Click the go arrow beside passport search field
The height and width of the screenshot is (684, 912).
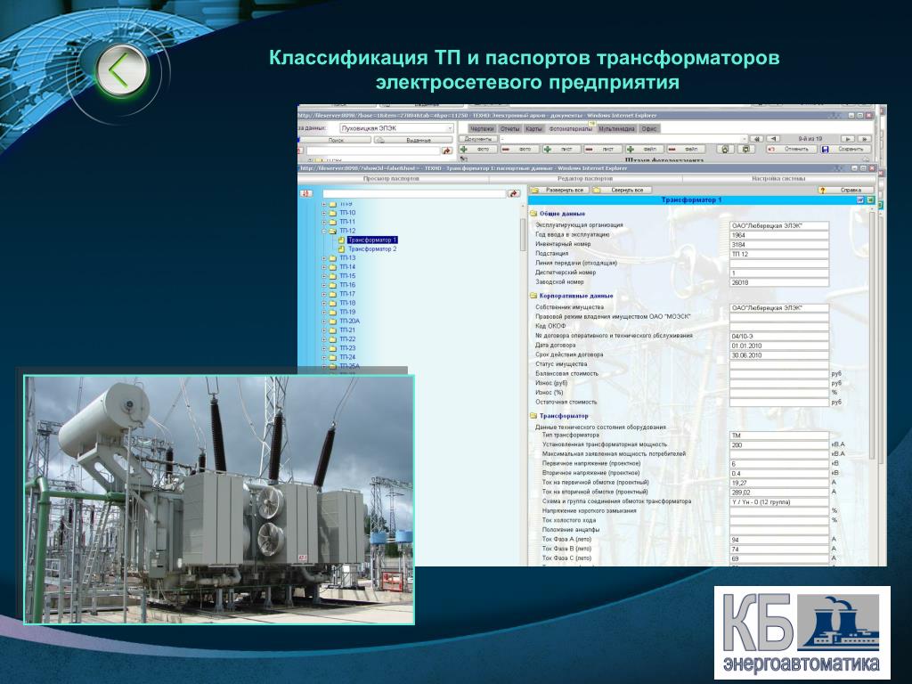coord(514,193)
